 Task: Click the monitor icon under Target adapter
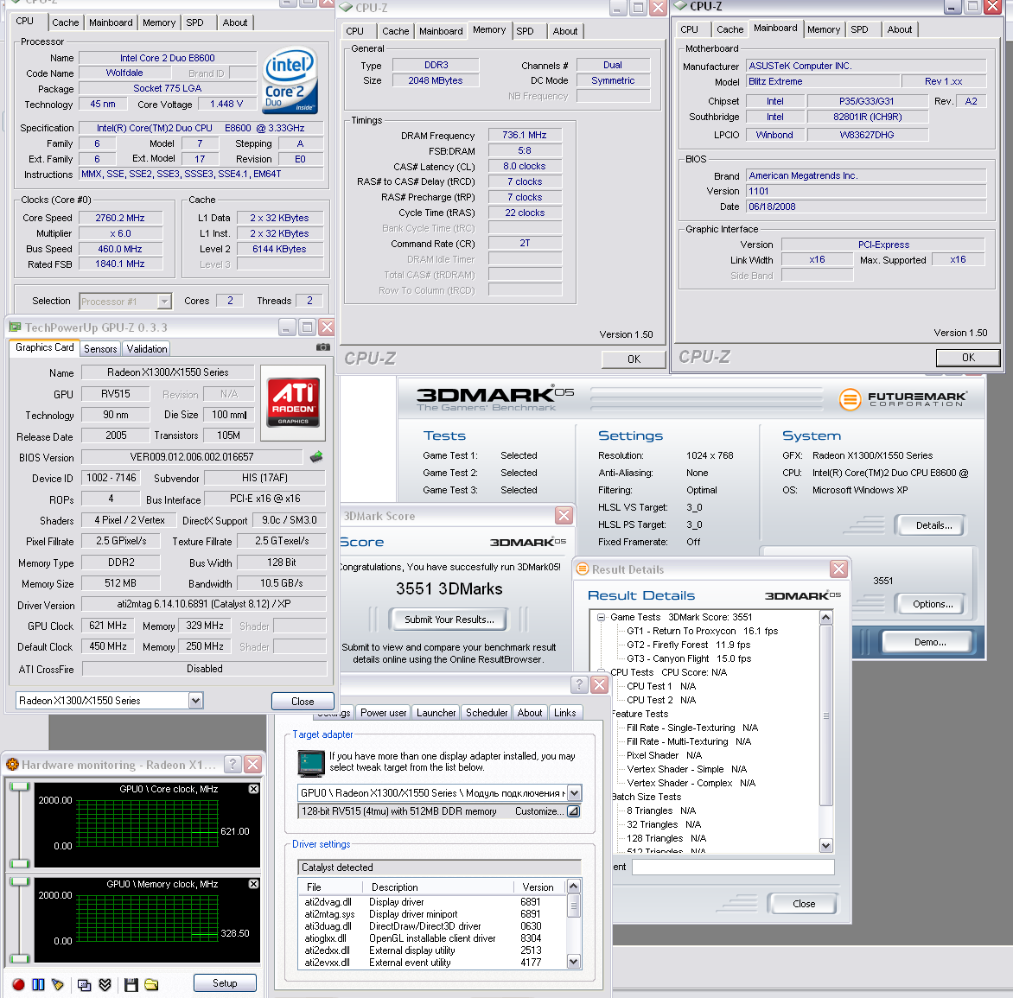(311, 763)
